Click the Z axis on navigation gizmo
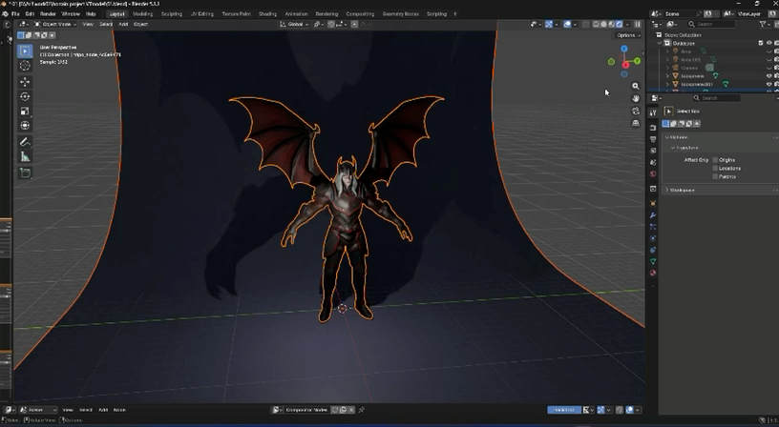 pos(624,49)
